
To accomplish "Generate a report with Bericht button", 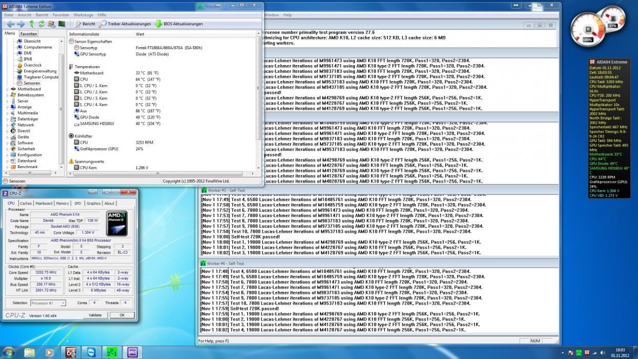I will [85, 24].
